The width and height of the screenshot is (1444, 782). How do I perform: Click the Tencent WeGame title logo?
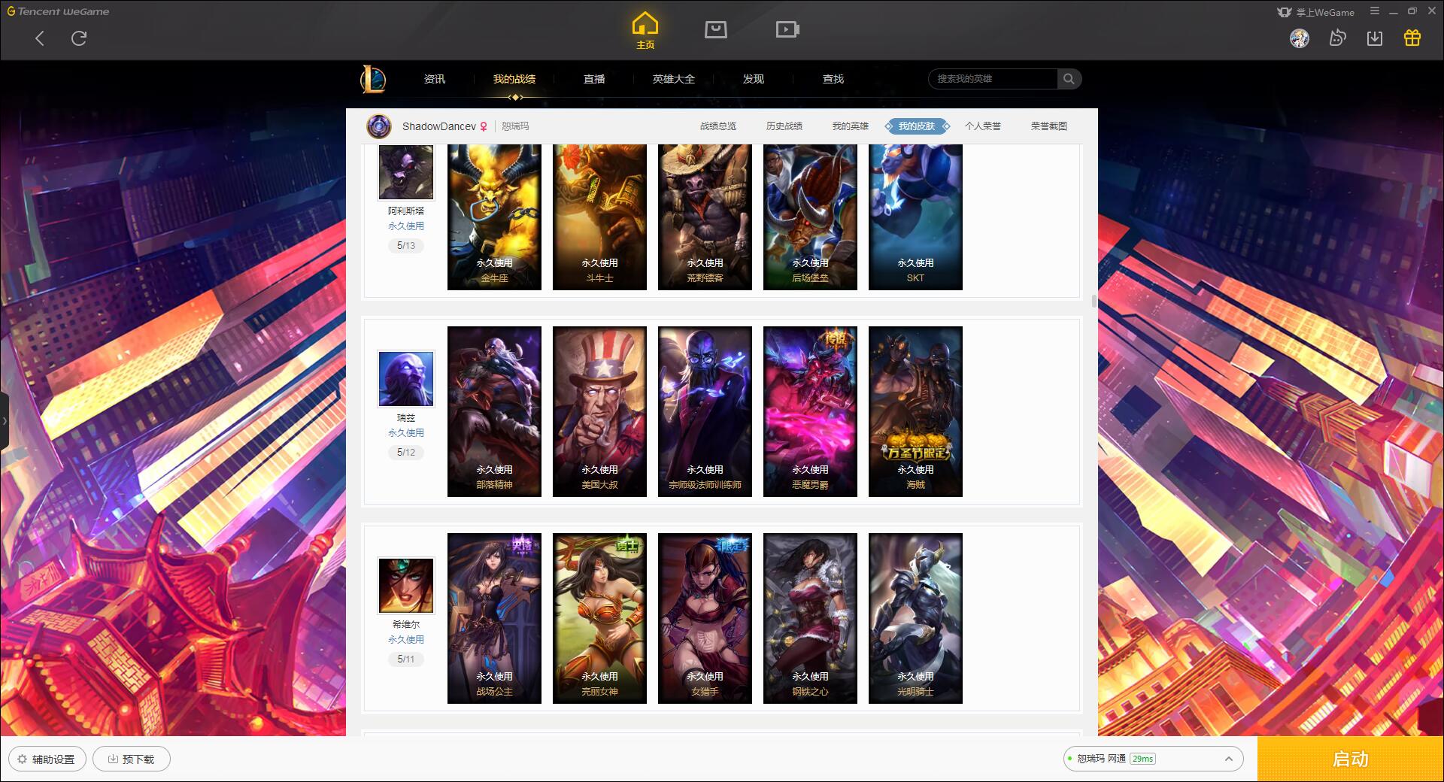tap(58, 11)
